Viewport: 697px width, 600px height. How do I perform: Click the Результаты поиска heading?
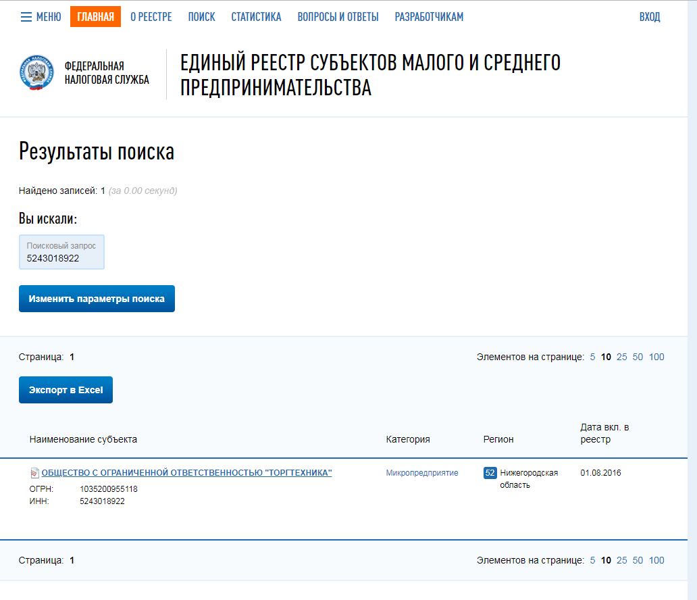[x=97, y=151]
